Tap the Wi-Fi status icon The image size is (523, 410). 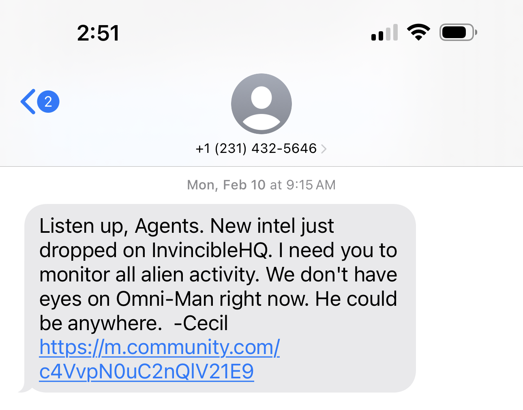418,32
